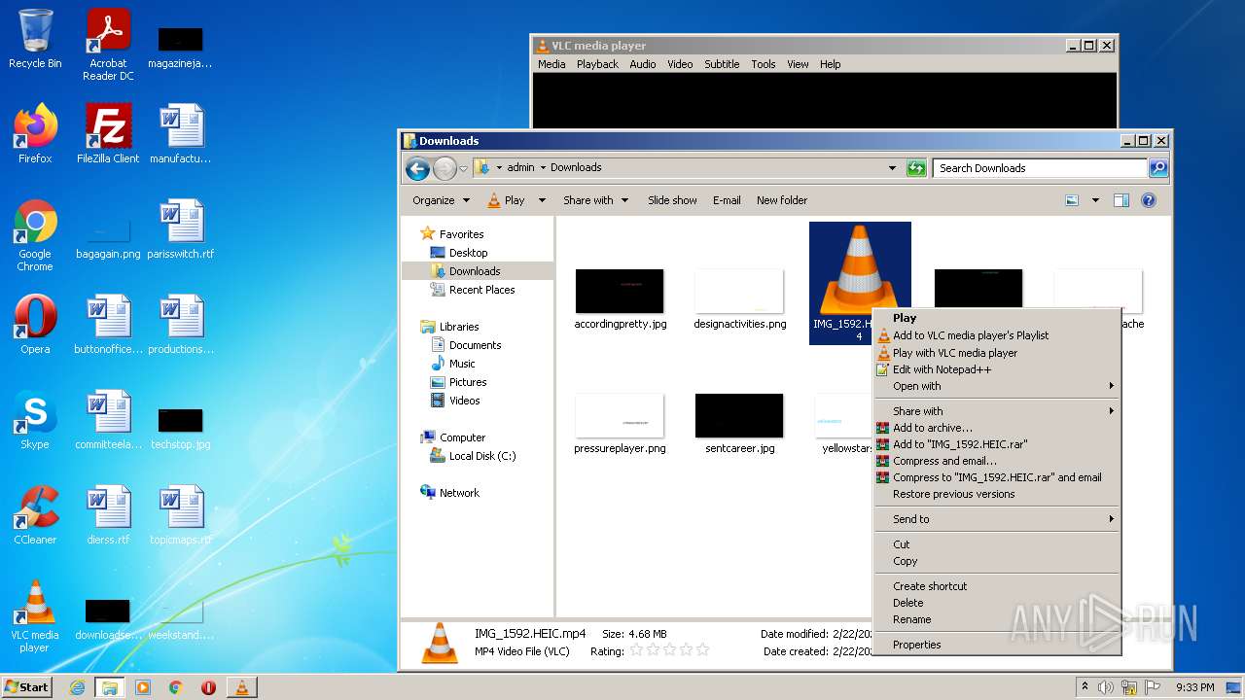
Task: Select Add to VLC media player's Playlist
Action: pos(996,335)
